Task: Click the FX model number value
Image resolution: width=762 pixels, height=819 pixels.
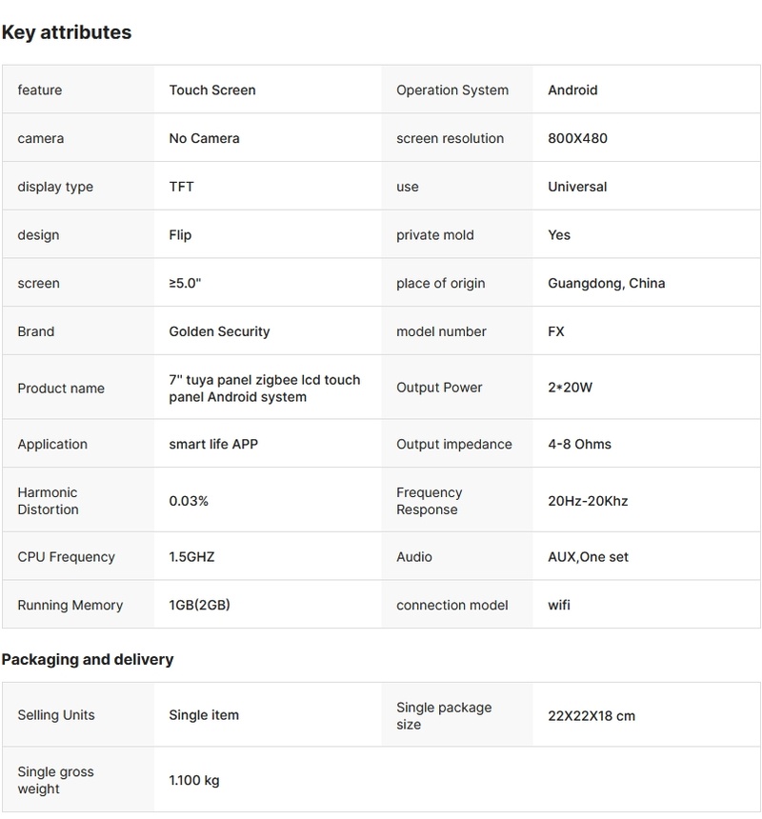Action: [556, 331]
